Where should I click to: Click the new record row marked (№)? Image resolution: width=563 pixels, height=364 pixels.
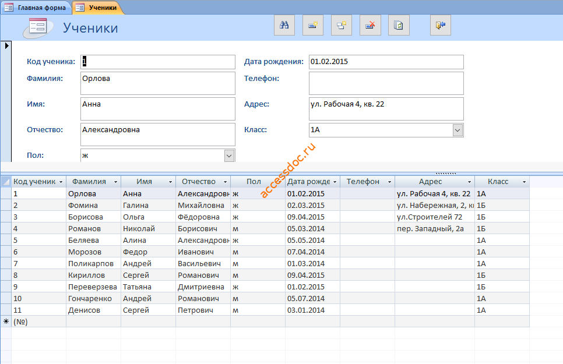coord(265,321)
